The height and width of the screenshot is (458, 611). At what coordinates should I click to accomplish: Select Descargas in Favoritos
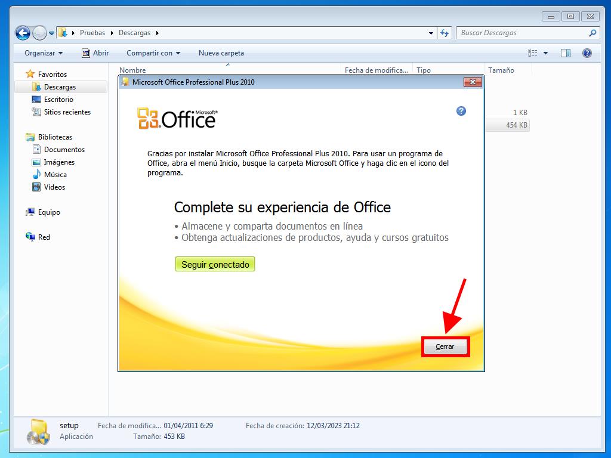point(60,87)
